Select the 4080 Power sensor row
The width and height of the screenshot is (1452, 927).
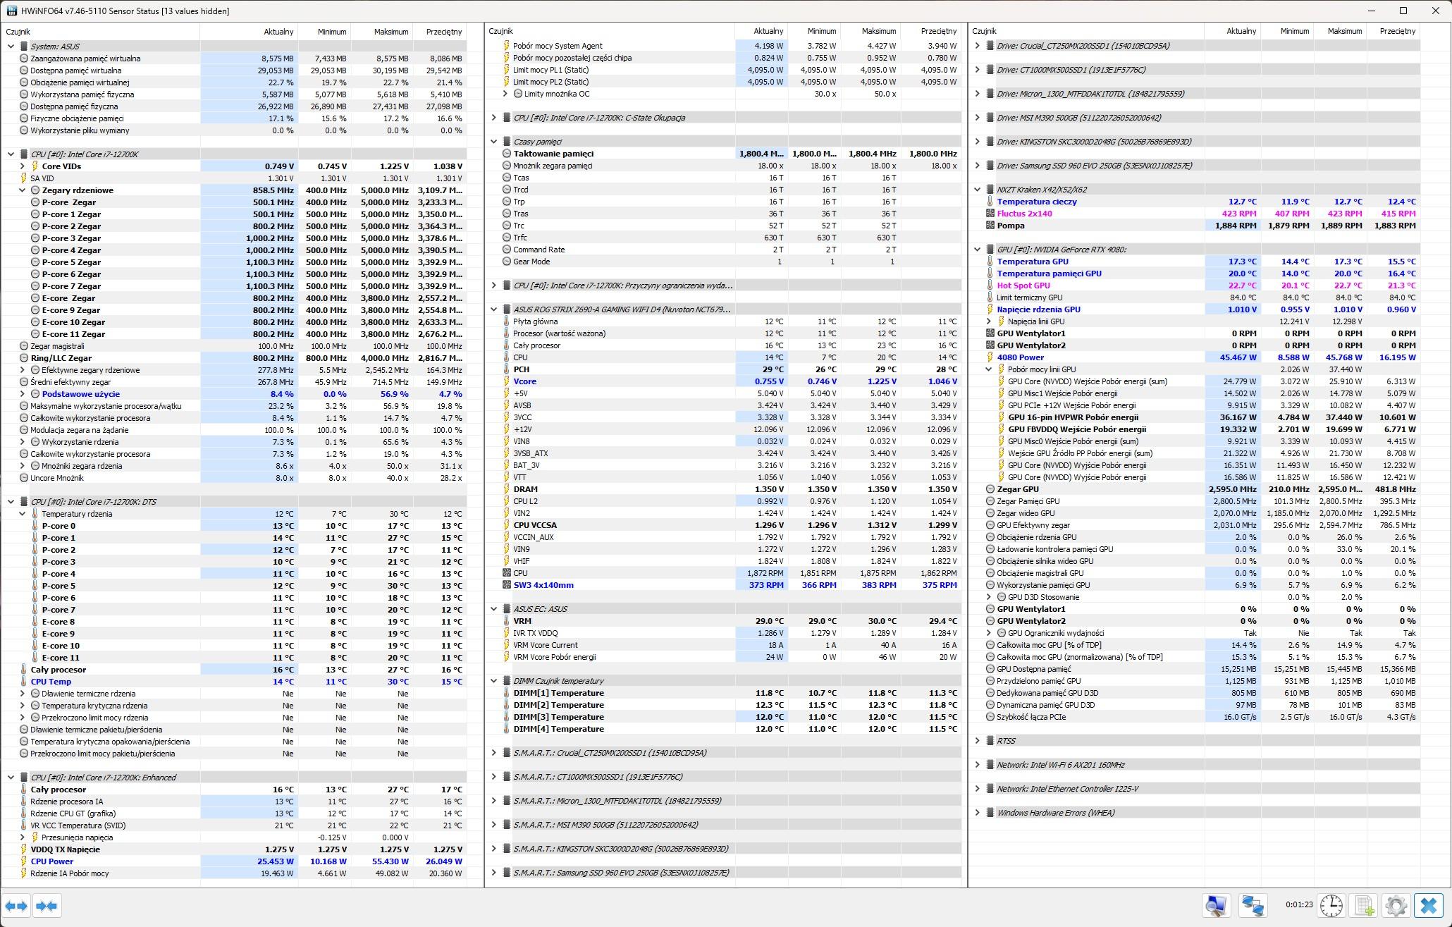(x=1020, y=357)
